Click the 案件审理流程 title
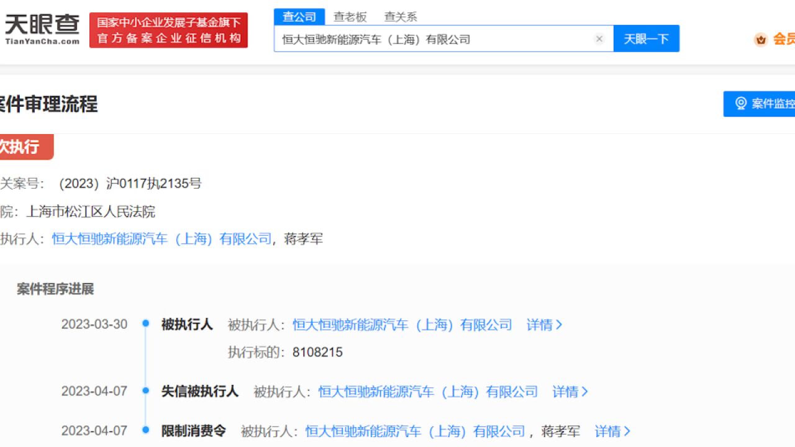This screenshot has width=795, height=447. point(48,104)
